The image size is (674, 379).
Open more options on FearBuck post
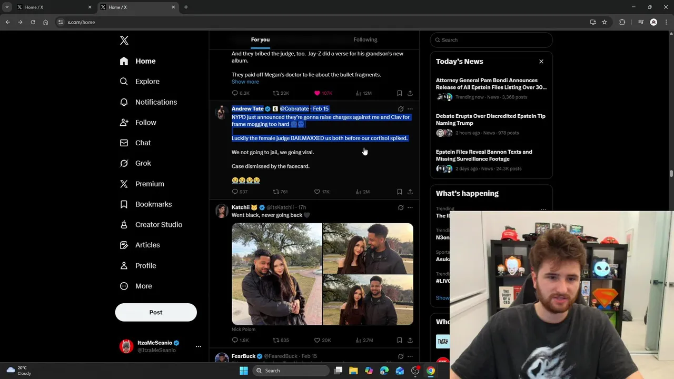[410, 356]
